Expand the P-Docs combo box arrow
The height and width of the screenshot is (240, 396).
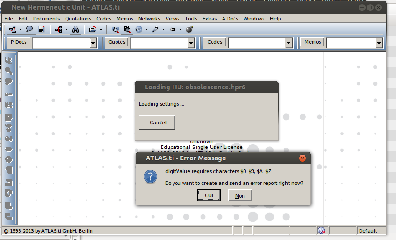click(x=93, y=43)
